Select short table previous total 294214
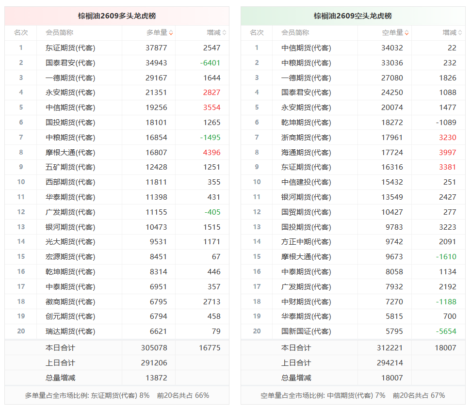Image resolution: width=471 pixels, height=409 pixels. coord(390,363)
